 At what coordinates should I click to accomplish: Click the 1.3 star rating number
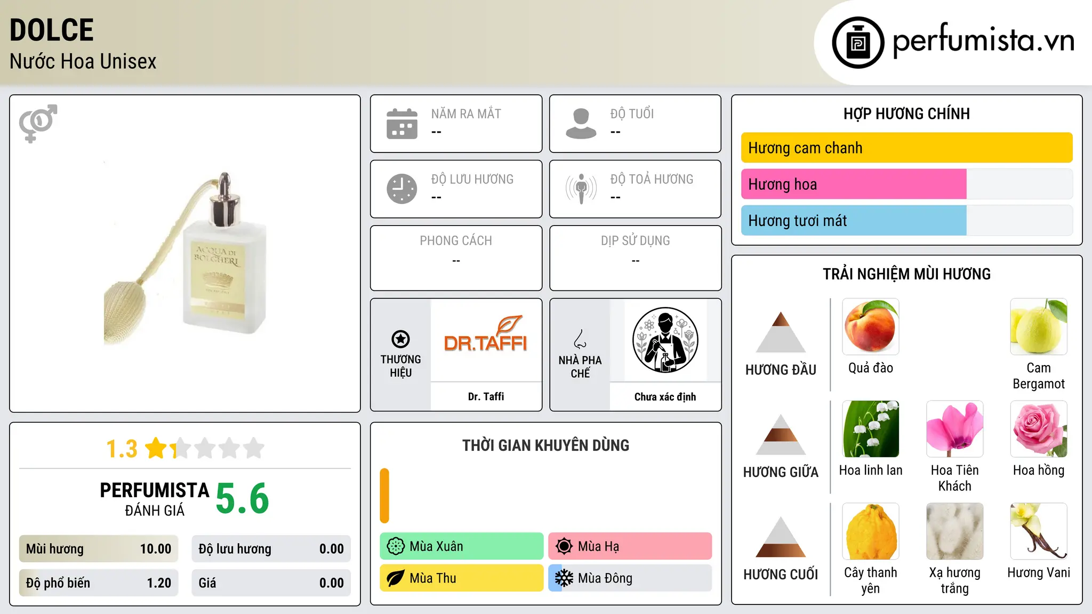coord(122,449)
